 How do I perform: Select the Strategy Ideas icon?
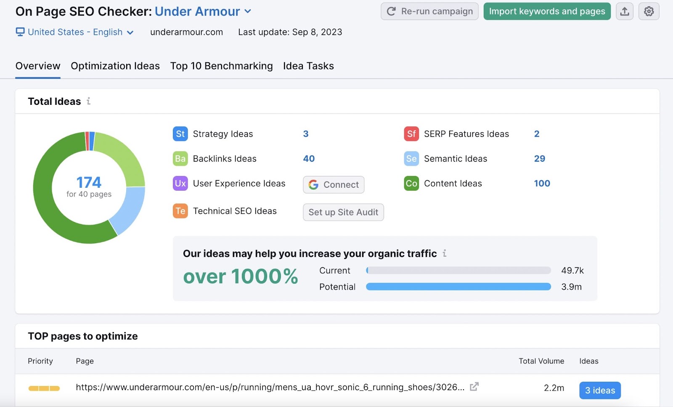tap(180, 134)
